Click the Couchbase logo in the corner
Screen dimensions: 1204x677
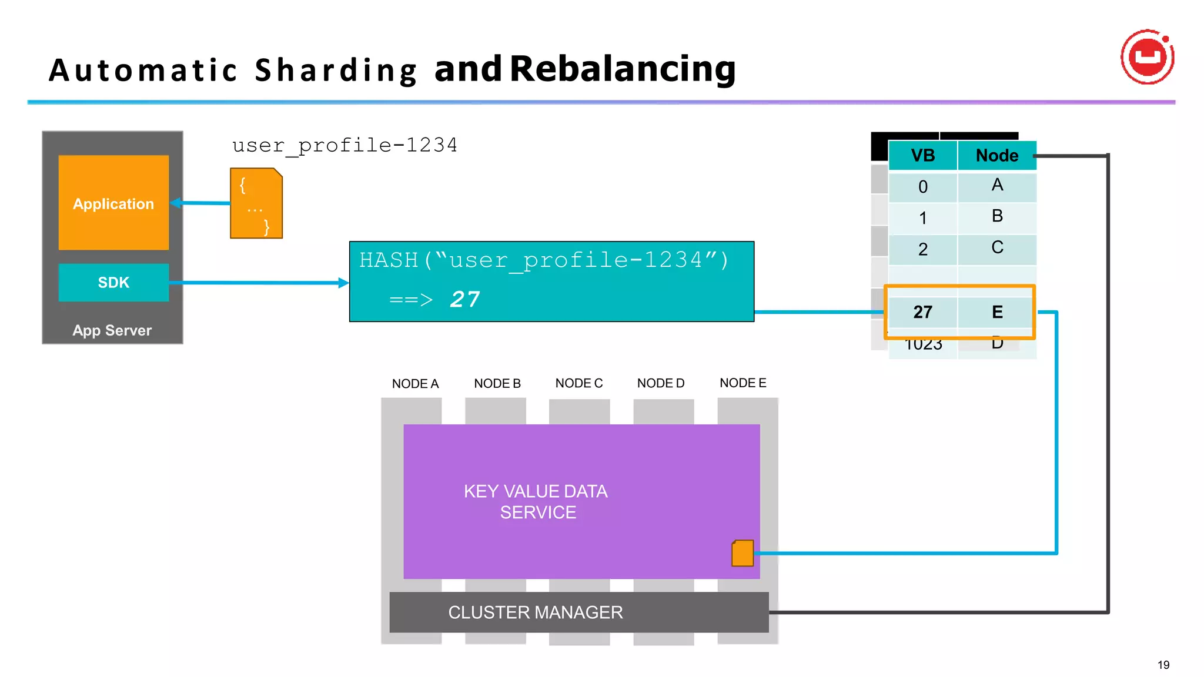click(x=1147, y=57)
